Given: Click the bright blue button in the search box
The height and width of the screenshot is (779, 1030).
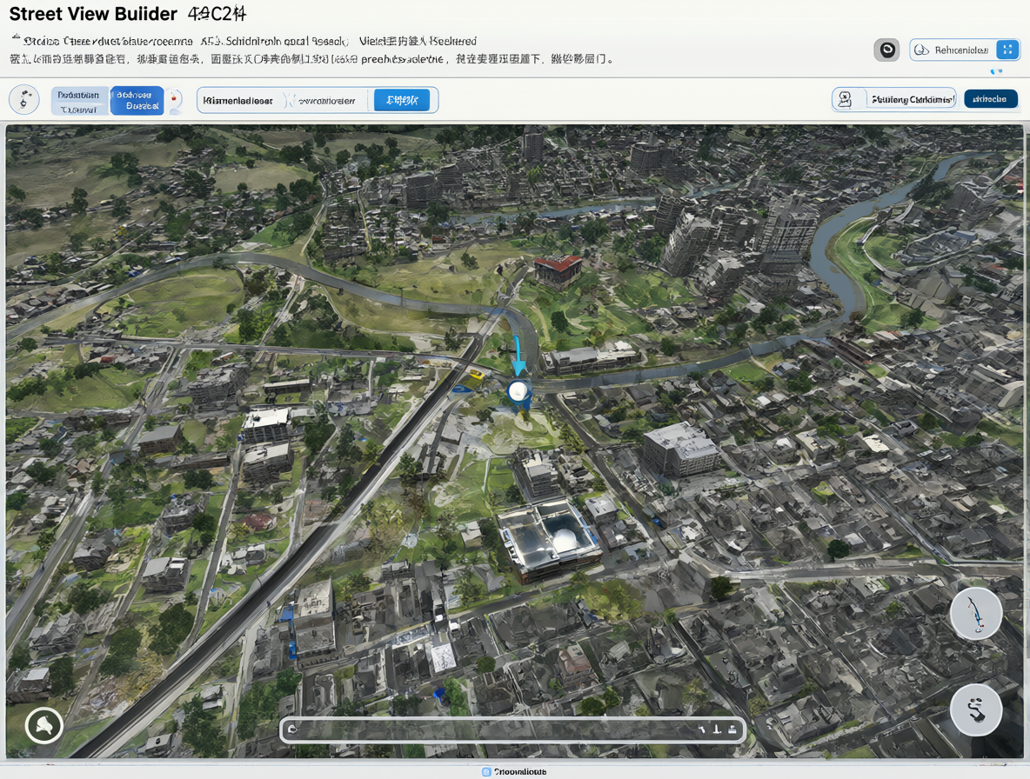Looking at the screenshot, I should click(401, 100).
